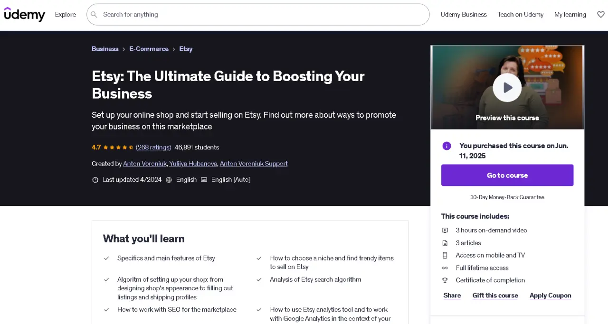The height and width of the screenshot is (324, 608).
Task: Click the star rating icons
Action: [x=118, y=148]
